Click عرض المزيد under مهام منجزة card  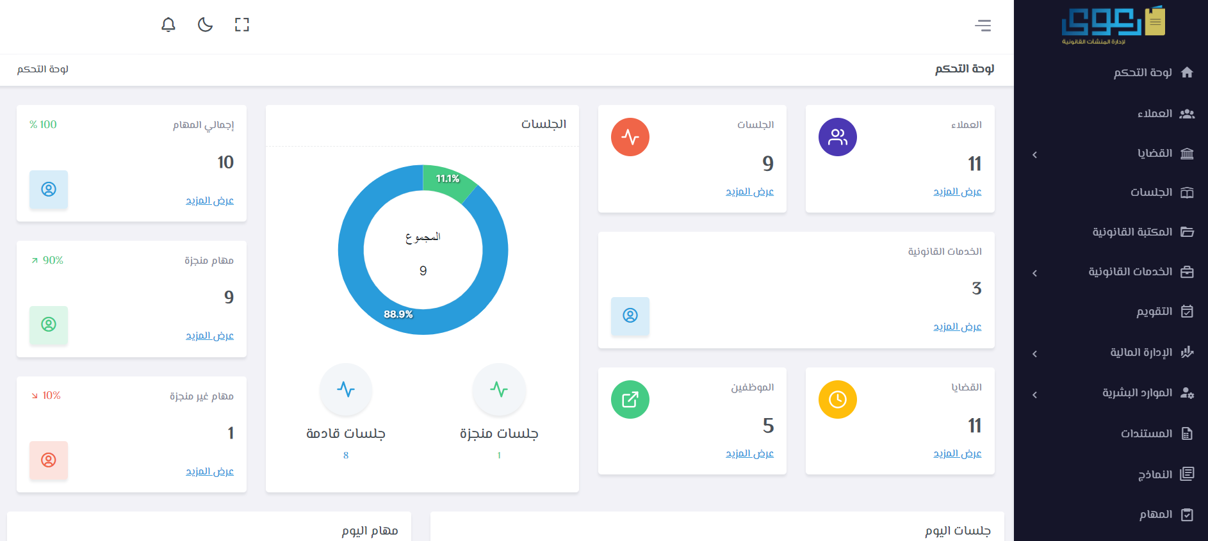point(209,335)
